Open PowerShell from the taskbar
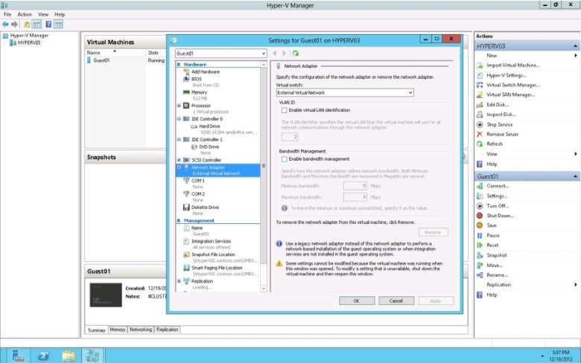This screenshot has height=363, width=581. [x=43, y=356]
